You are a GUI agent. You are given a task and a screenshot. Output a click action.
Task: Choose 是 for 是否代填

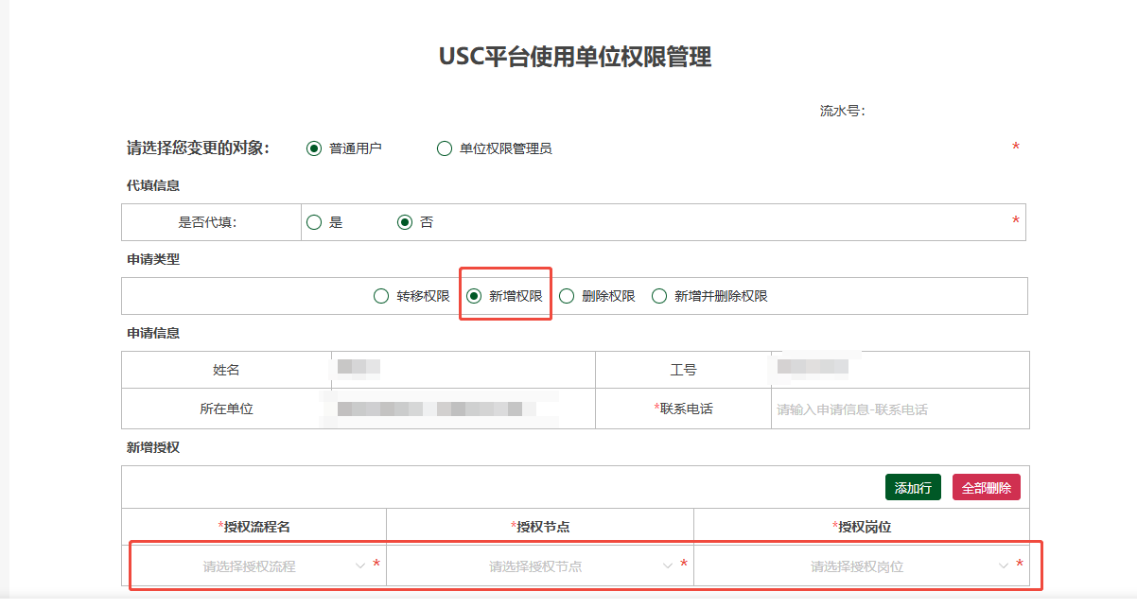point(315,222)
